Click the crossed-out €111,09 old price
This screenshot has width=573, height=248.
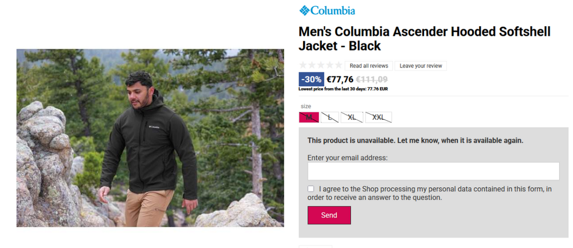coord(372,80)
